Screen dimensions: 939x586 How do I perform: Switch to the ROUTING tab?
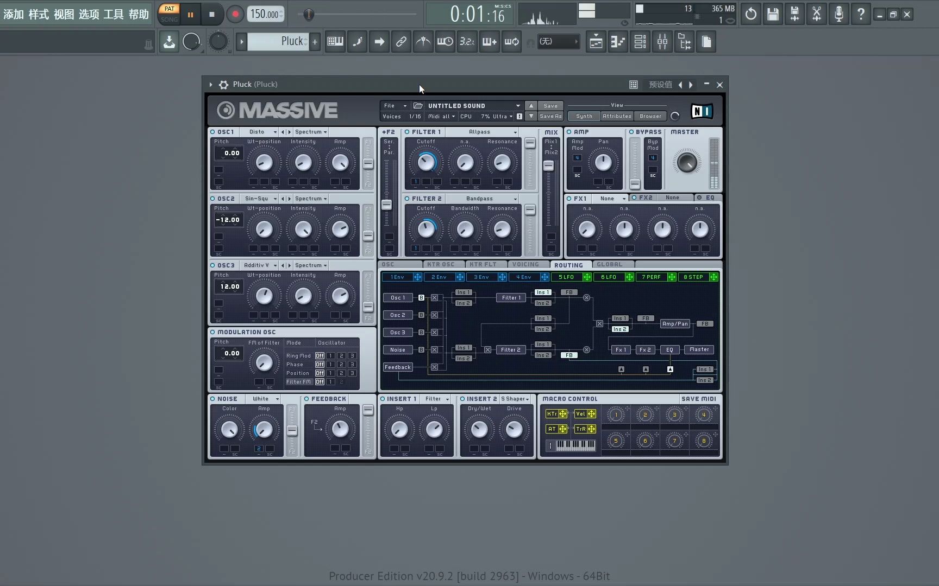(568, 265)
